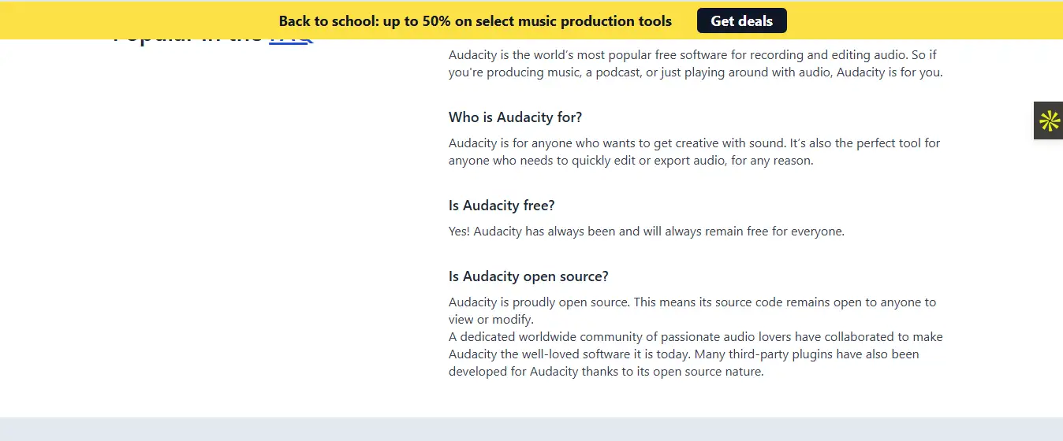Click the Back to school banner text

(475, 21)
